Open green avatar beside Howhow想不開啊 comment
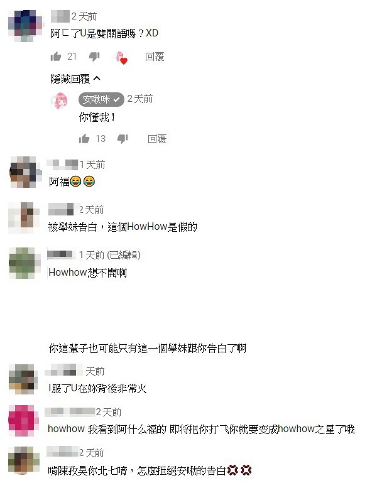 tap(25, 263)
